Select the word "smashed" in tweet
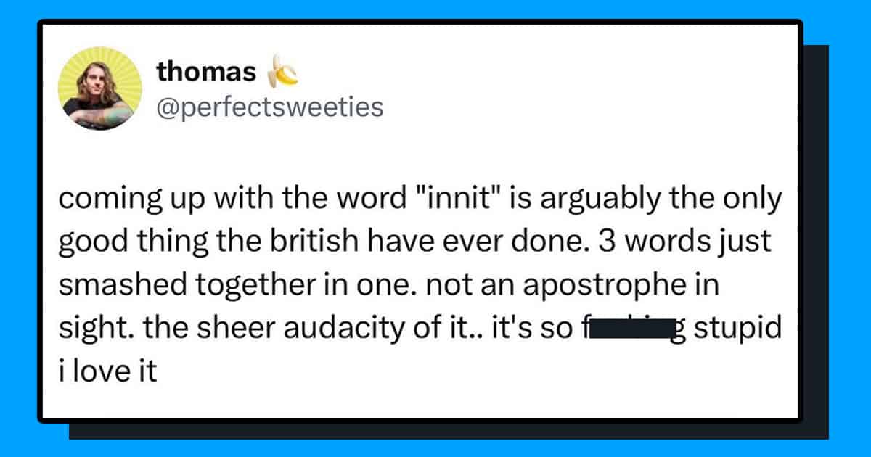The height and width of the screenshot is (457, 871). point(109,286)
